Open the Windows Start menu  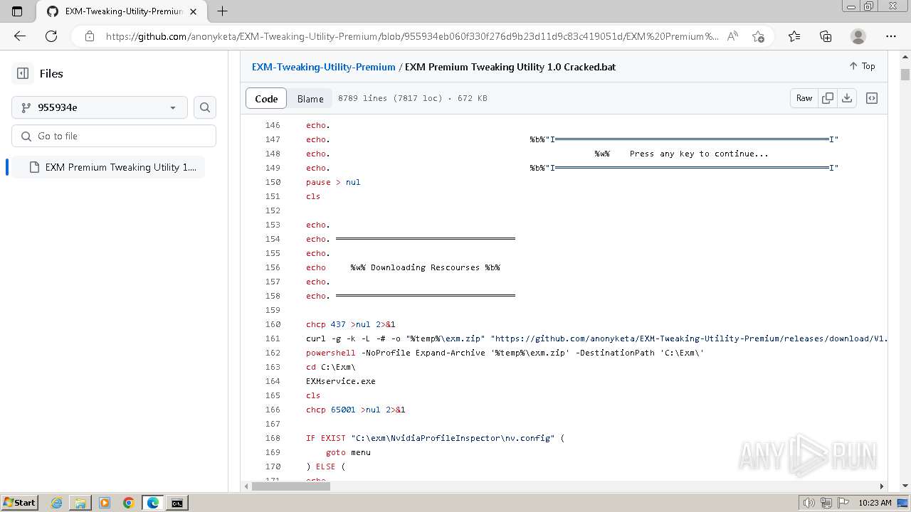pyautogui.click(x=19, y=503)
